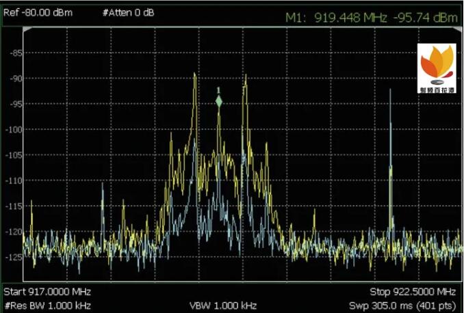Click the top-right corner triangle of the graticule
This screenshot has height=313, width=464.
pos(457,31)
